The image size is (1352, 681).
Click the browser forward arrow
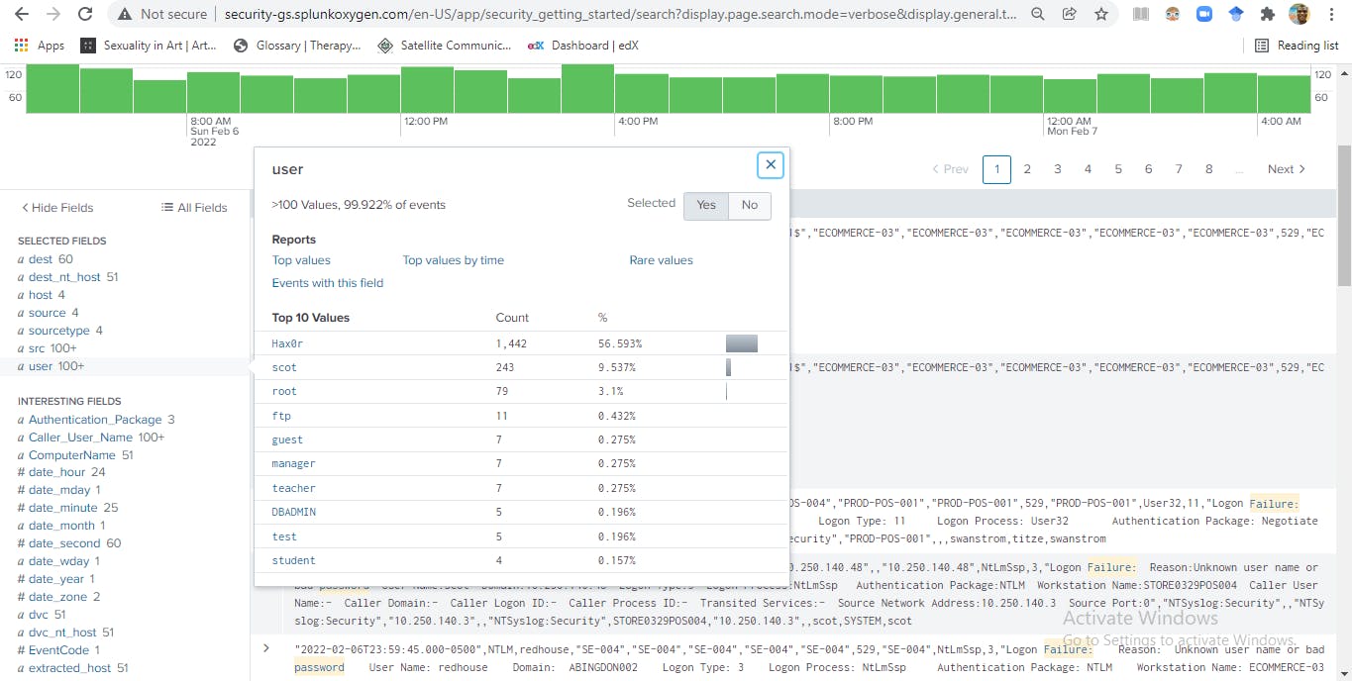point(53,15)
